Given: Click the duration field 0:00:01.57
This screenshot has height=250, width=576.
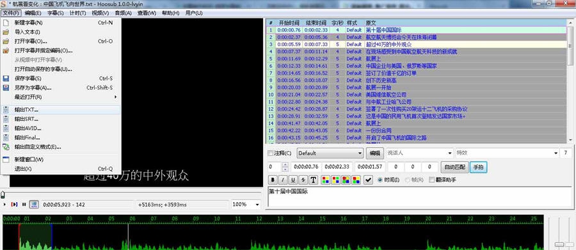Looking at the screenshot, I should pos(370,167).
